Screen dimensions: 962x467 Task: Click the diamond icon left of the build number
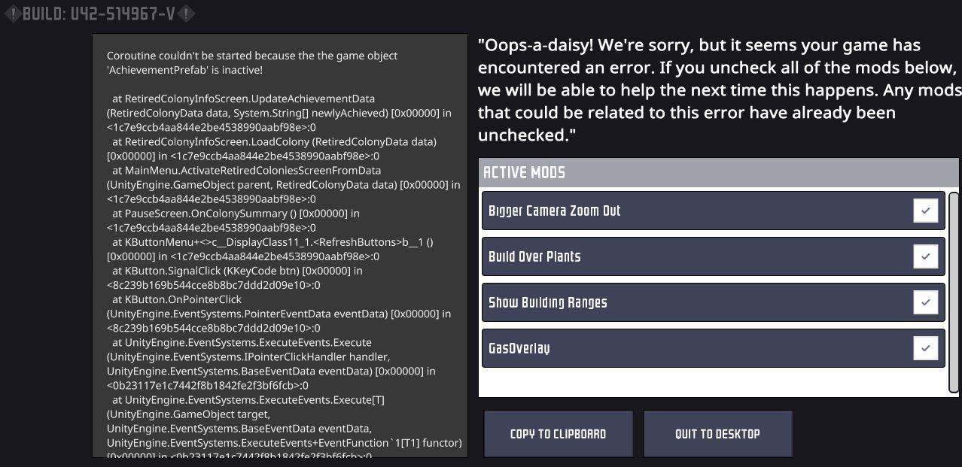pos(12,14)
